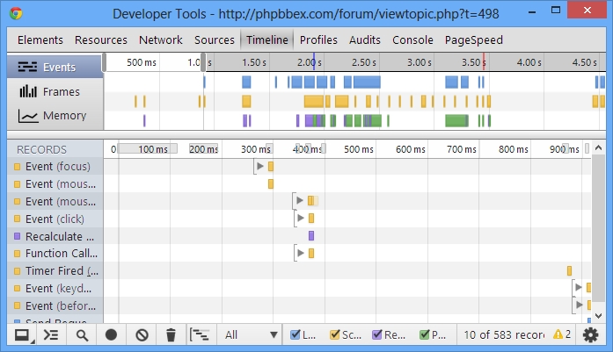
Task: Toggle the Rendering checkbox filter
Action: click(377, 334)
